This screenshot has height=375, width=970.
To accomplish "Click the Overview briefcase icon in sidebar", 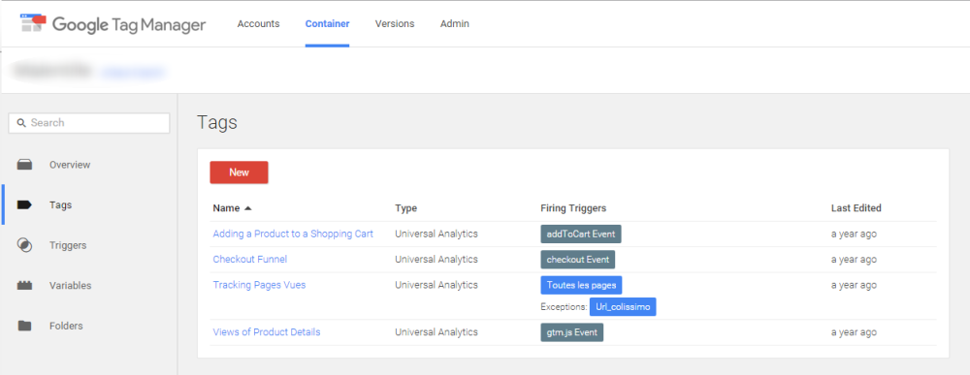I will [x=25, y=165].
